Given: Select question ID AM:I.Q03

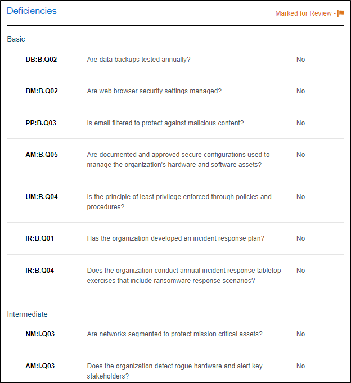Looking at the screenshot, I should [40, 366].
